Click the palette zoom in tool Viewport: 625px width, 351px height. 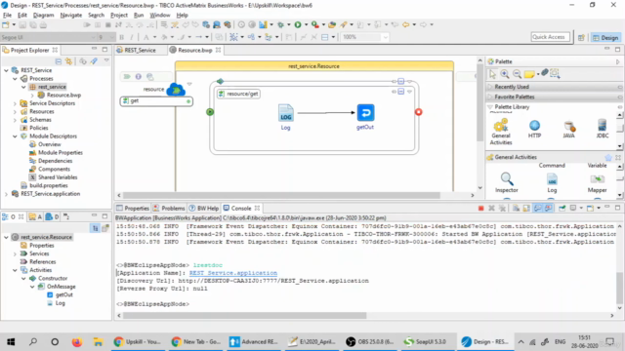click(x=505, y=74)
